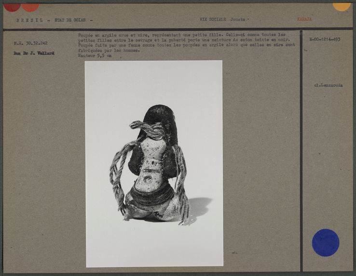Screen dimensions: 356x276
Task: Click the cl.Lemzaouda photographer credit
Action: point(328,85)
